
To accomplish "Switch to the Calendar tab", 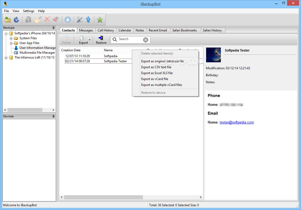I will 125,30.
